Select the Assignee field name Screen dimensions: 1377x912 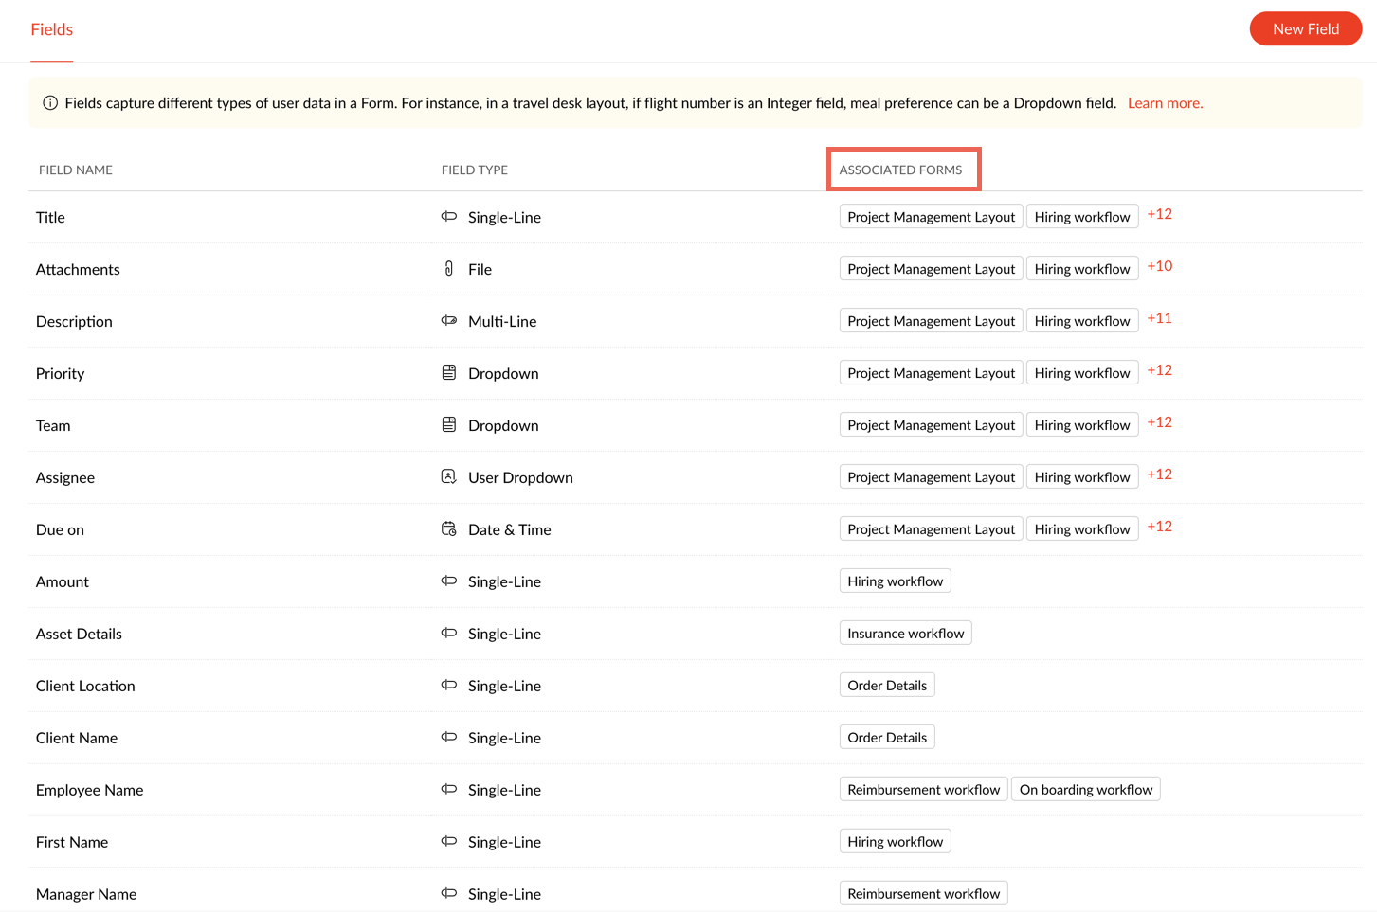pyautogui.click(x=65, y=478)
